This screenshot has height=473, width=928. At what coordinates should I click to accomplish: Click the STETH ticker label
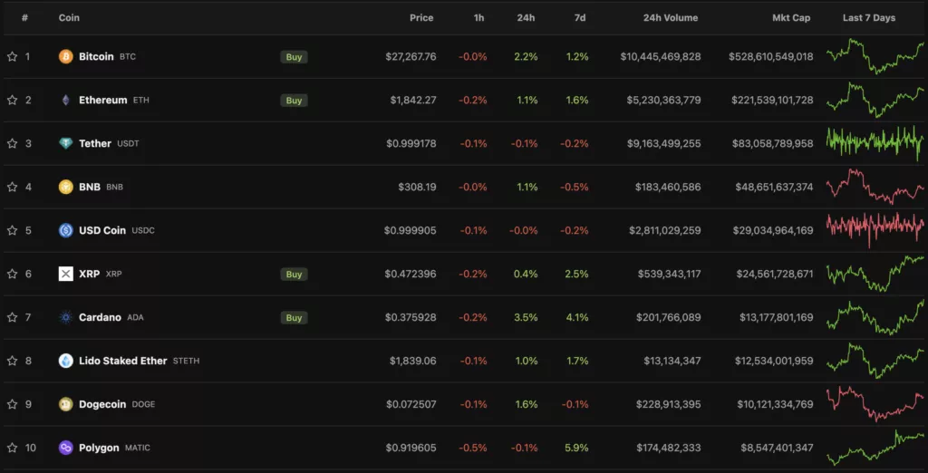point(186,361)
